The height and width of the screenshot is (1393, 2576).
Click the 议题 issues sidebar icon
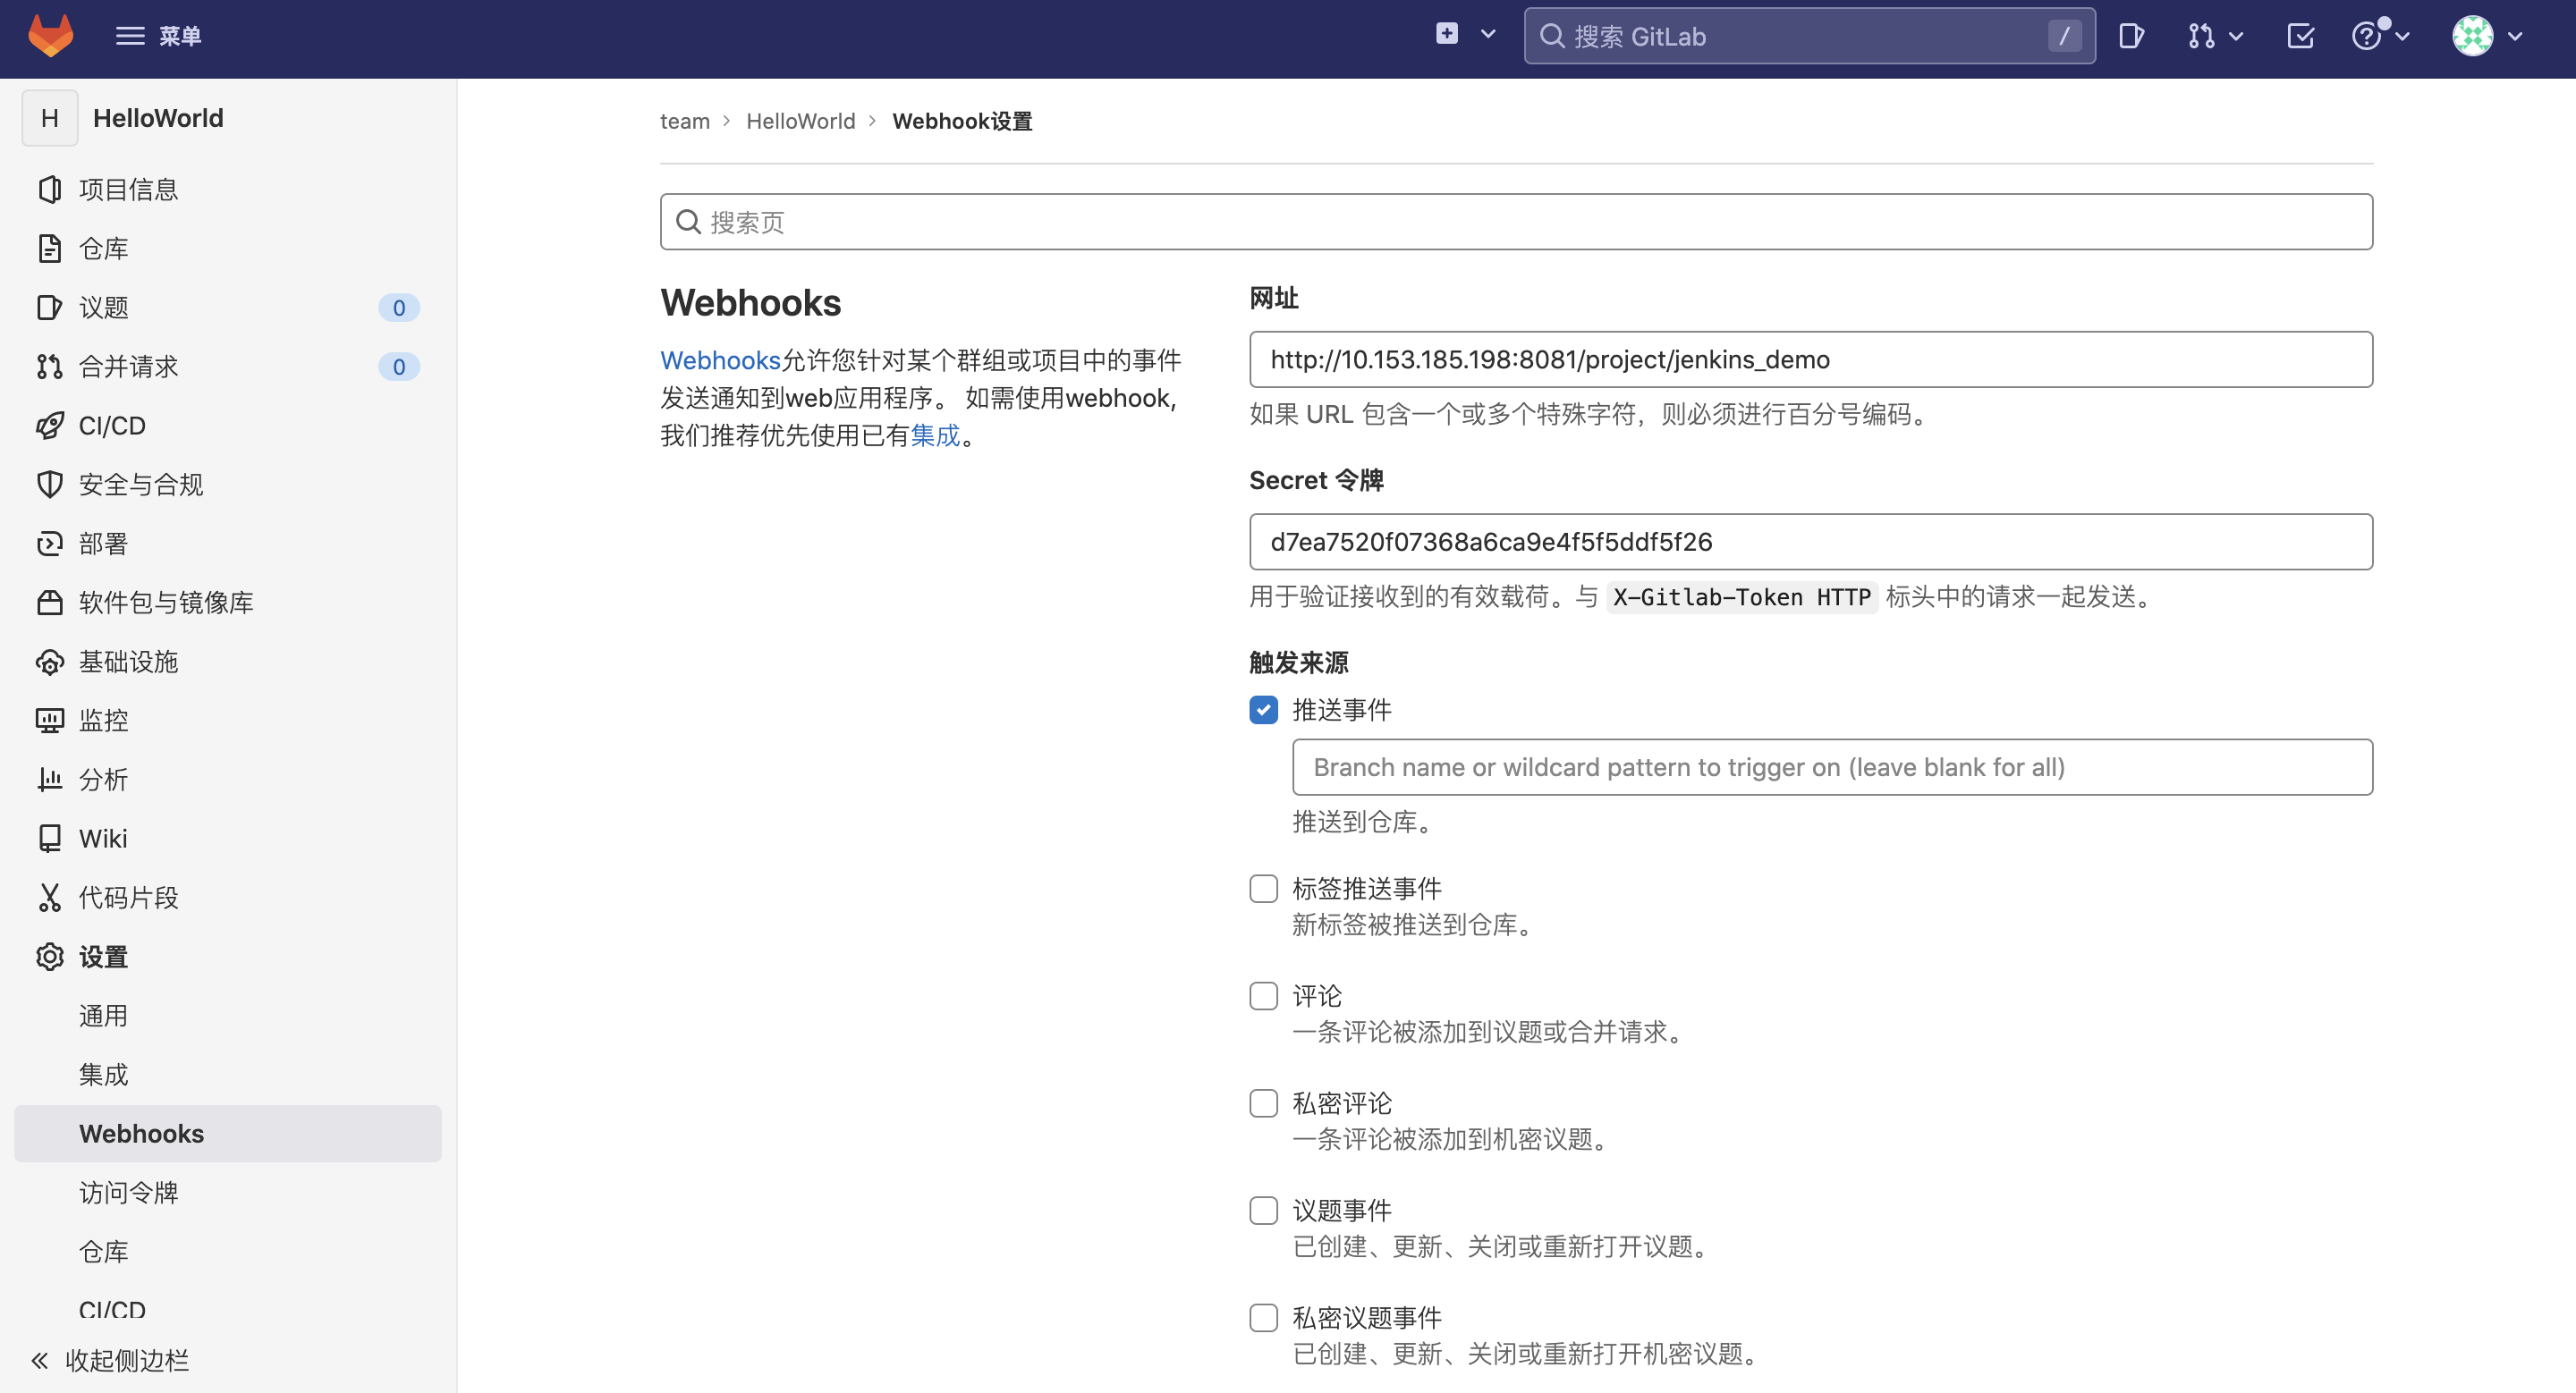pyautogui.click(x=49, y=308)
